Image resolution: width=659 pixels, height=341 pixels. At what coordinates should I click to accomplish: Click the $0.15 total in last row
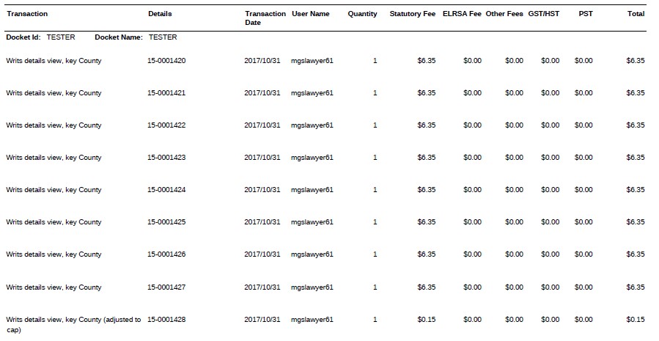pos(635,320)
